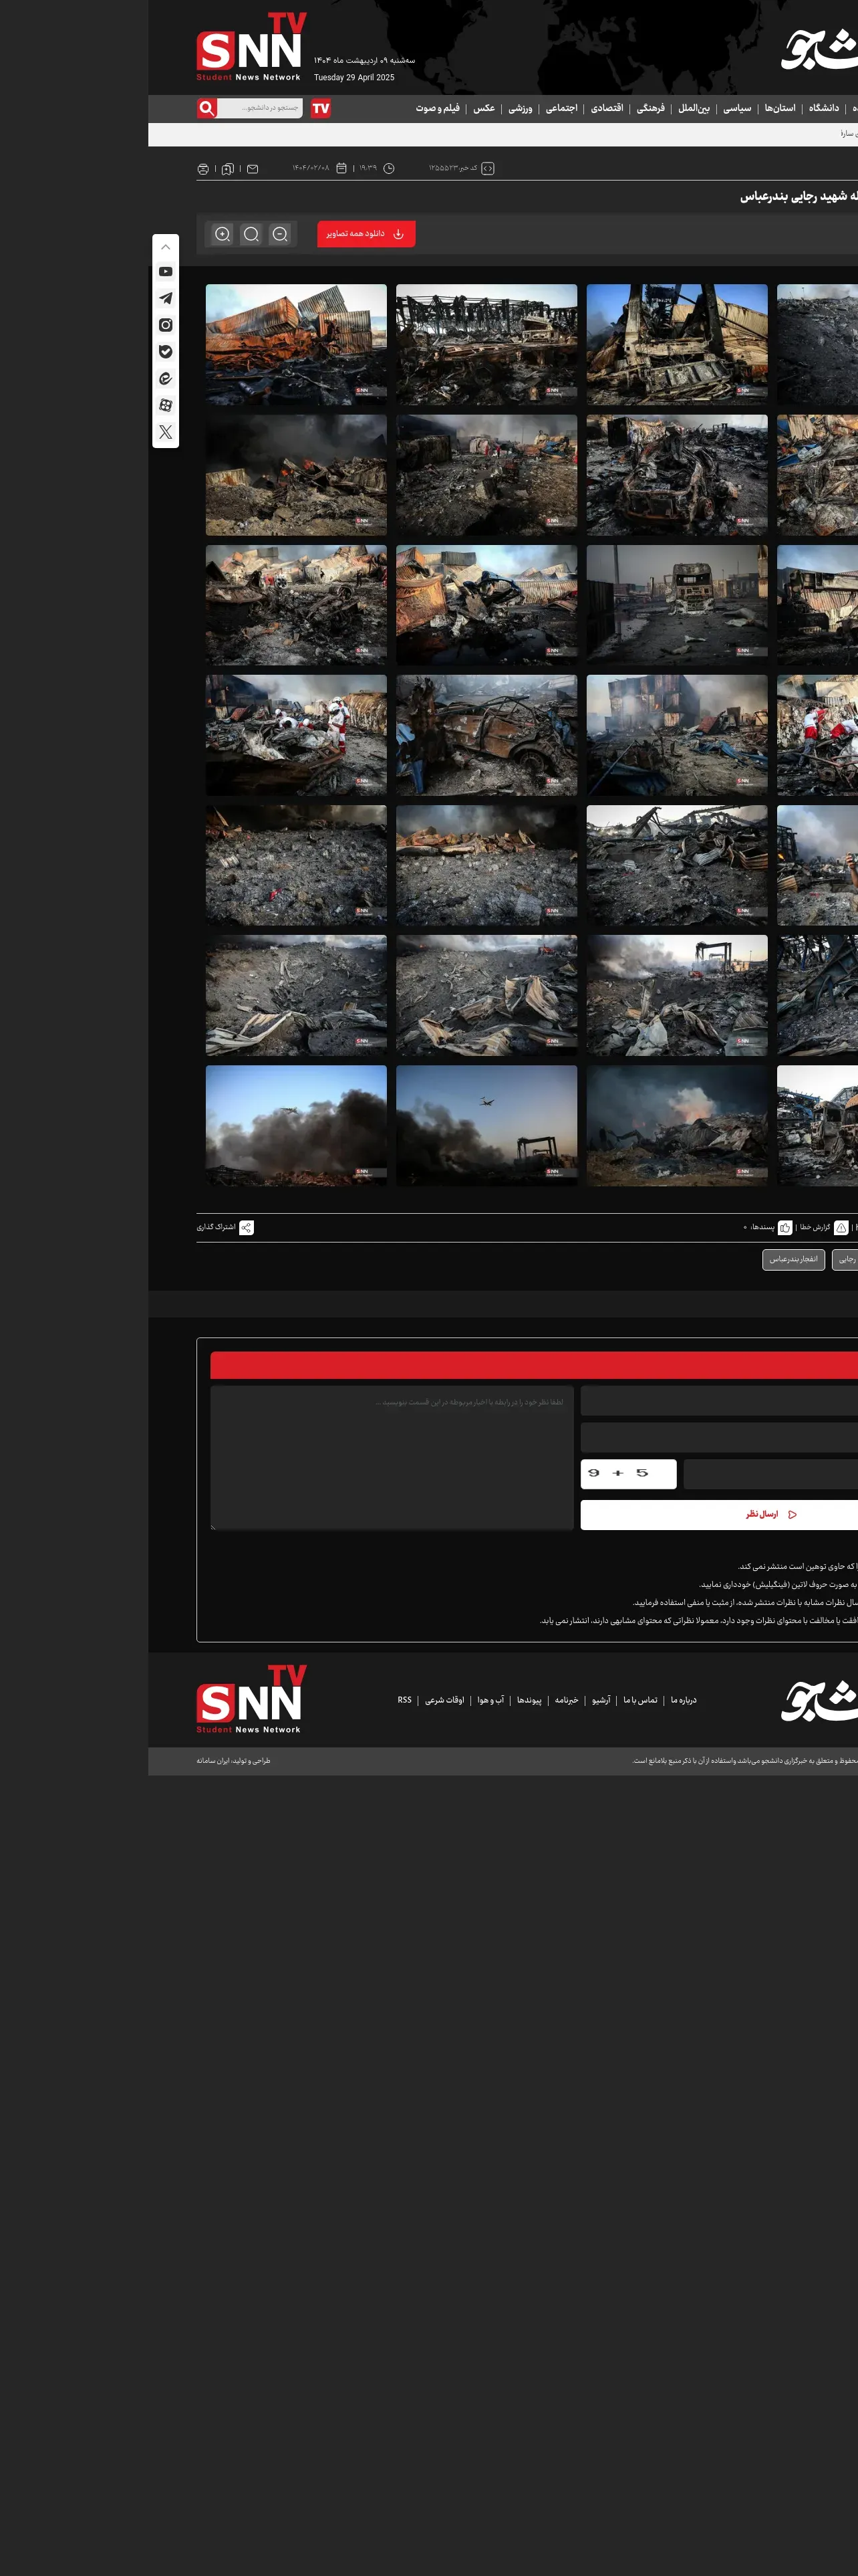Open the red TV icon in navbar
858x2576 pixels.
click(x=321, y=108)
